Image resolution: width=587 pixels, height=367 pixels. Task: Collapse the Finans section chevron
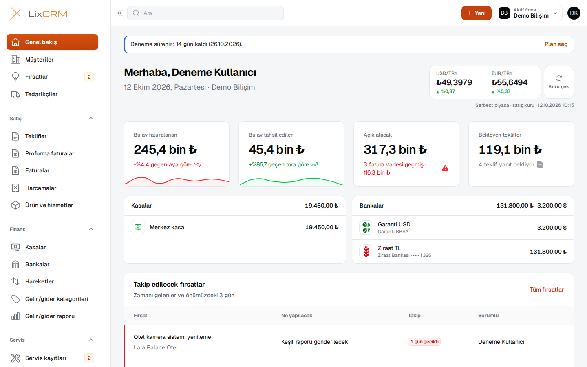(91, 229)
